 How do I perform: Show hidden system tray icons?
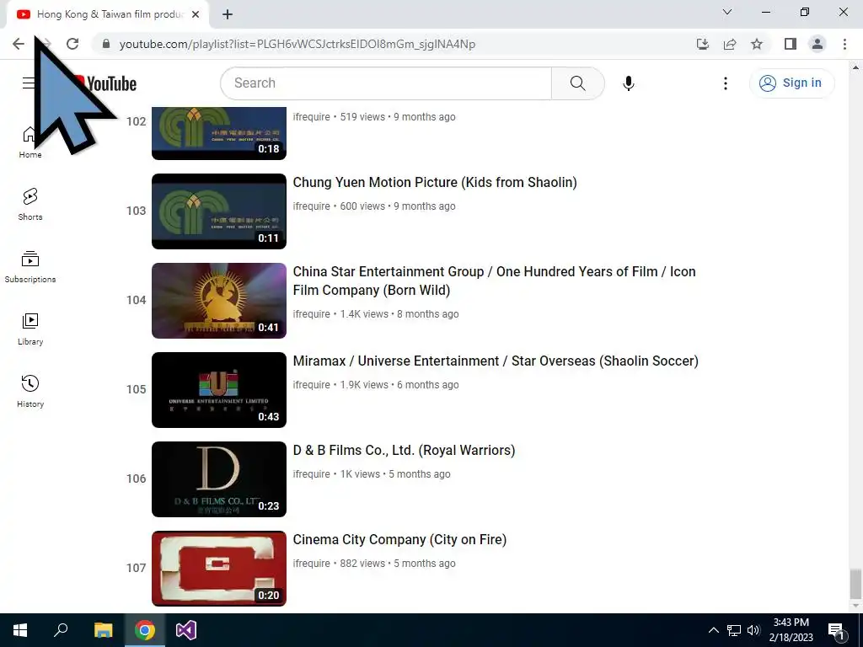coord(713,630)
